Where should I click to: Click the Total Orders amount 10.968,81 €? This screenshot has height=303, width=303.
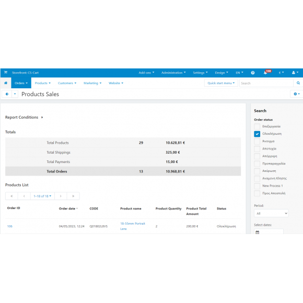[175, 171]
